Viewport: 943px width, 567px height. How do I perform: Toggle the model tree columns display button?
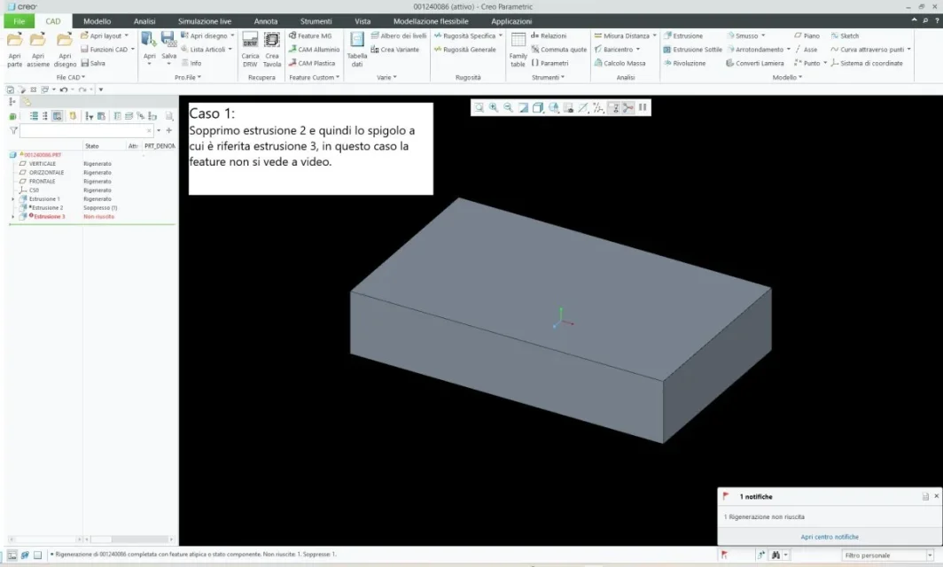point(57,116)
